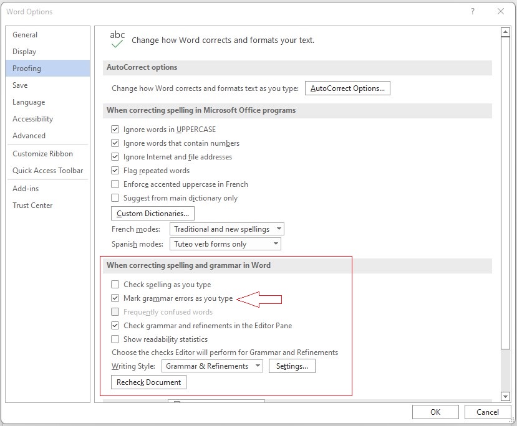
Task: Go to the Display category
Action: (x=24, y=52)
